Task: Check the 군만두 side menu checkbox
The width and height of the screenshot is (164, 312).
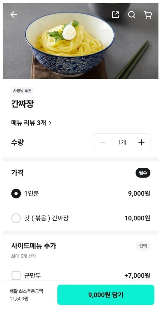Action: pos(16,276)
